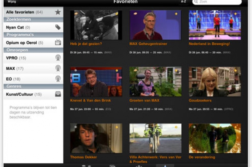The width and height of the screenshot is (252, 167).
Task: Click the Goudzoekers title link
Action: (x=200, y=101)
